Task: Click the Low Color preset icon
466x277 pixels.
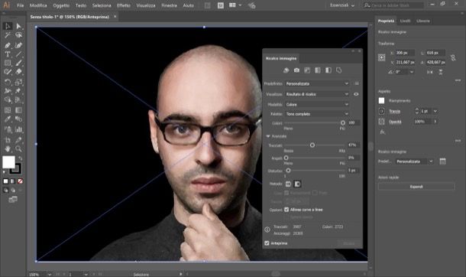Action: [x=307, y=70]
